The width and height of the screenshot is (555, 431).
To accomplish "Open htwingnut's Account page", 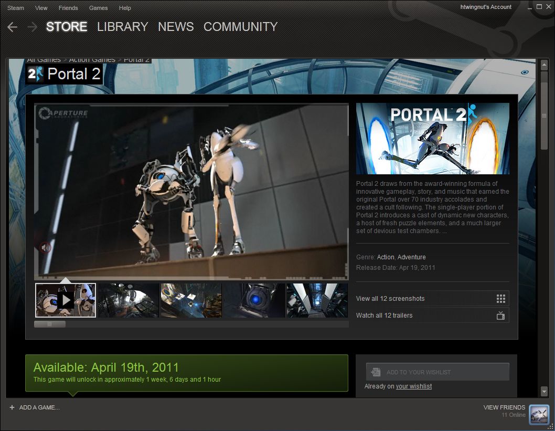I will pos(486,7).
